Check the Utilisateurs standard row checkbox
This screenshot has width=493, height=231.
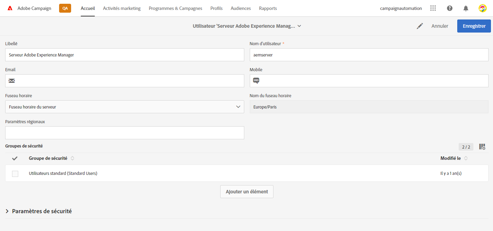coord(15,174)
